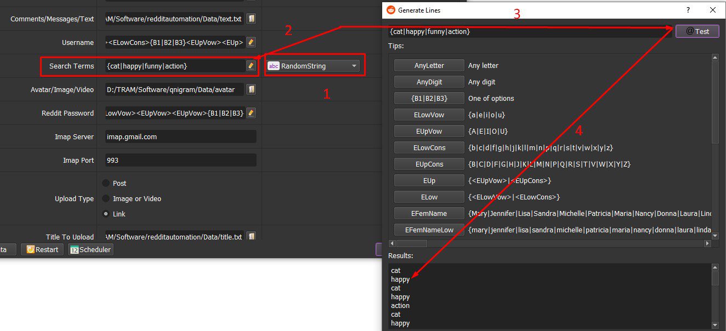Insert the AnyLetter tip
The height and width of the screenshot is (331, 726).
[429, 65]
